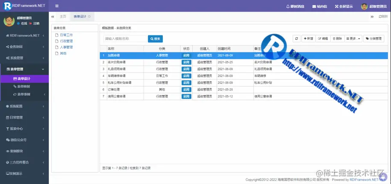391x184 pixels.
Task: Collapse the 表单管理 sidebar menu
Action: pos(24,69)
